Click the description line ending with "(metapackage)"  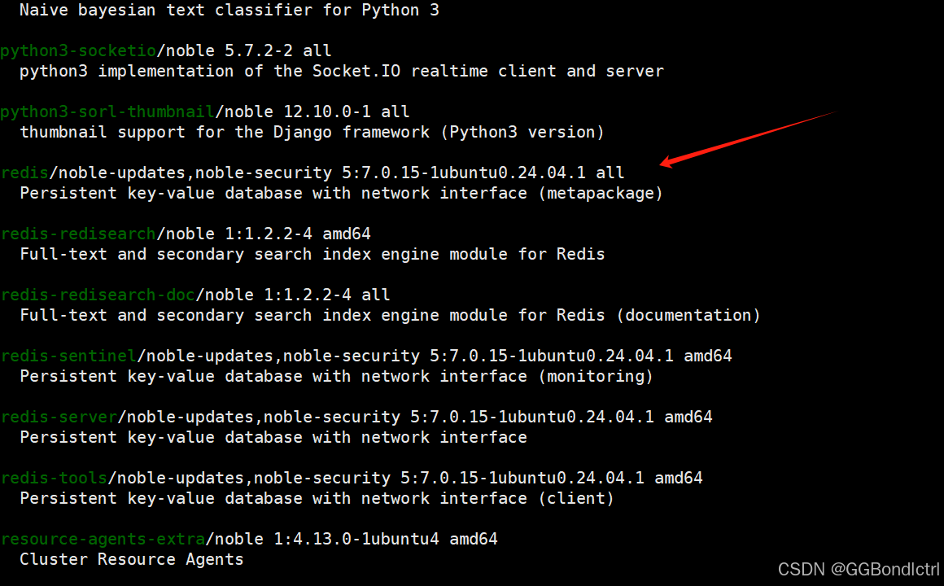pos(341,194)
